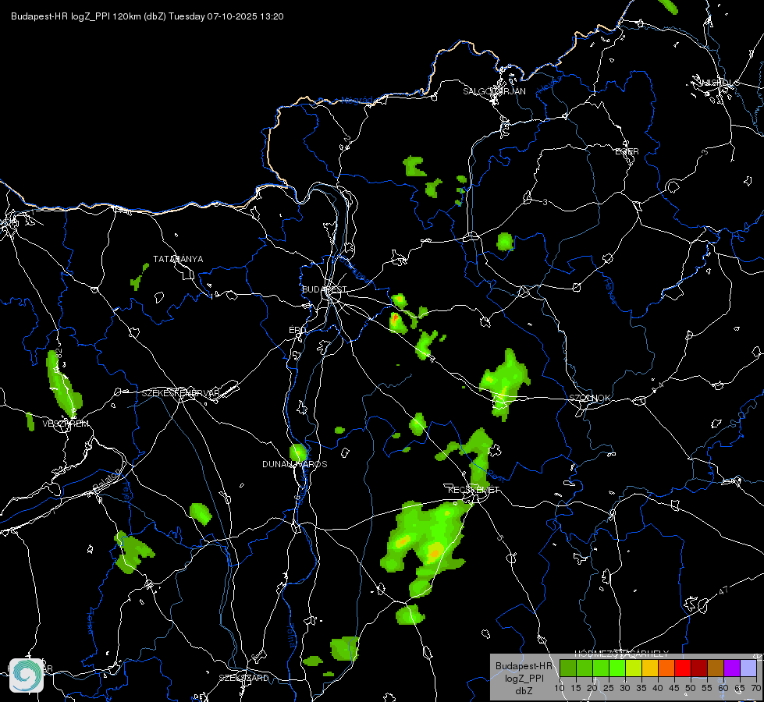
Task: Select the orange 40-45 dBZ legend swatch
Action: point(666,668)
